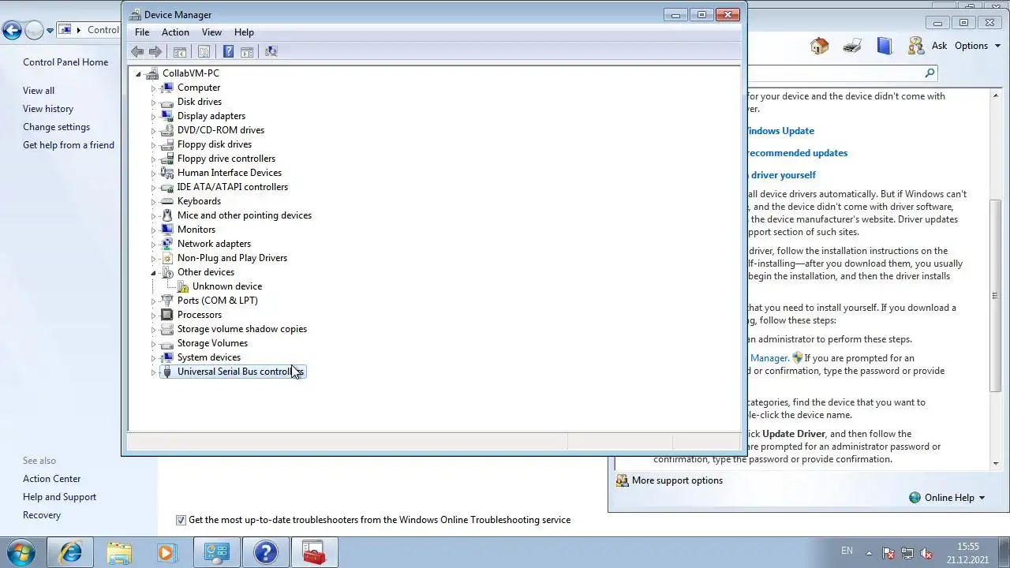Launch Internet Explorer from the taskbar
The image size is (1010, 568).
tap(70, 552)
